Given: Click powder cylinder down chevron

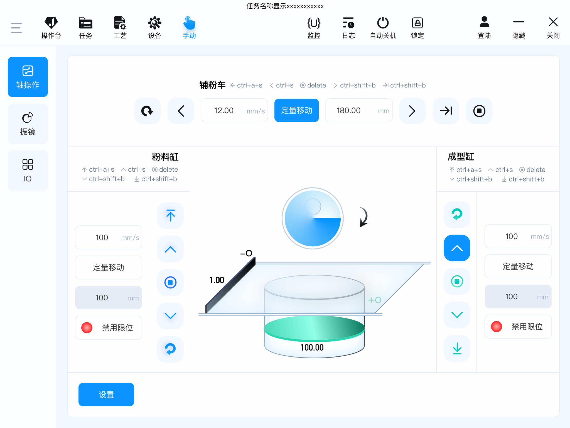Looking at the screenshot, I should coord(170,316).
